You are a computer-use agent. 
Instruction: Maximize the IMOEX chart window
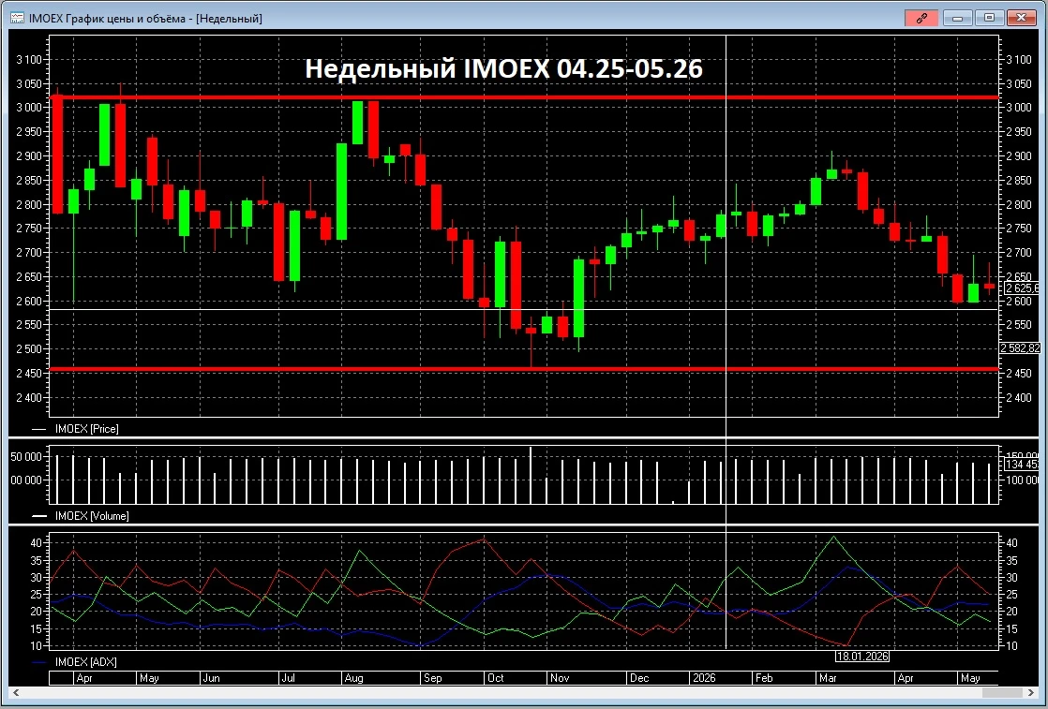click(989, 18)
